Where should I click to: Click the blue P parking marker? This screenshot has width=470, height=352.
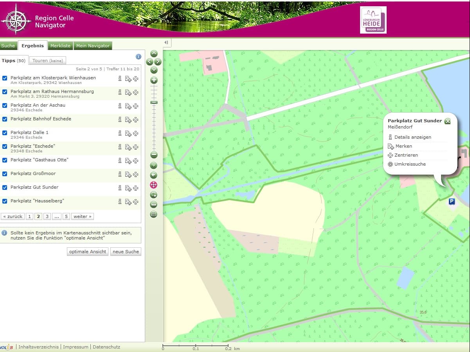point(452,202)
